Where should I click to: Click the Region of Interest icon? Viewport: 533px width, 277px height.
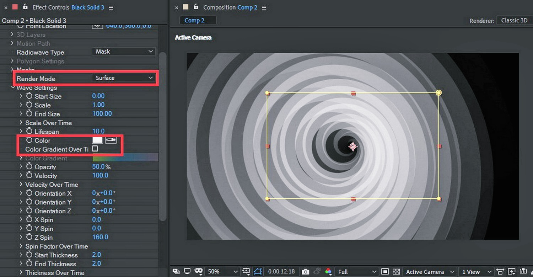(385, 272)
